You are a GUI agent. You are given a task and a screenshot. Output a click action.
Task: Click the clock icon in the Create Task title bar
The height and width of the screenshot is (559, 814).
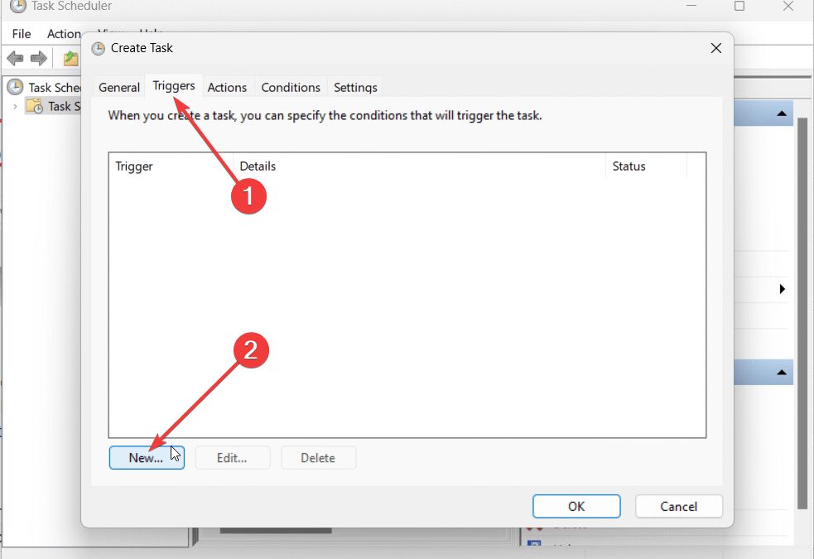[99, 48]
